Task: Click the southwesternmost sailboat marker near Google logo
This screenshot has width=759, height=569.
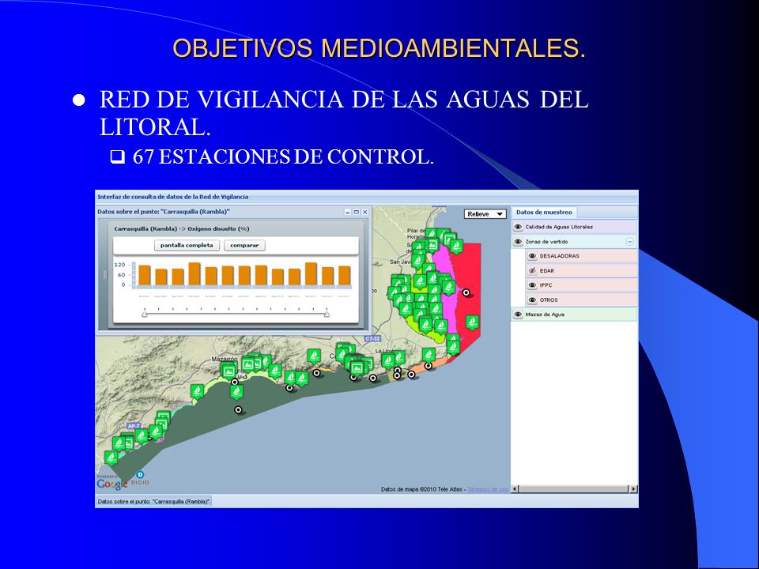Action: click(111, 458)
